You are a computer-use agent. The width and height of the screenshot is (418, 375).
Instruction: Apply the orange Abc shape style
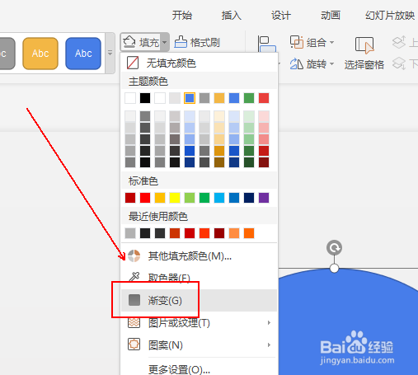coord(40,54)
